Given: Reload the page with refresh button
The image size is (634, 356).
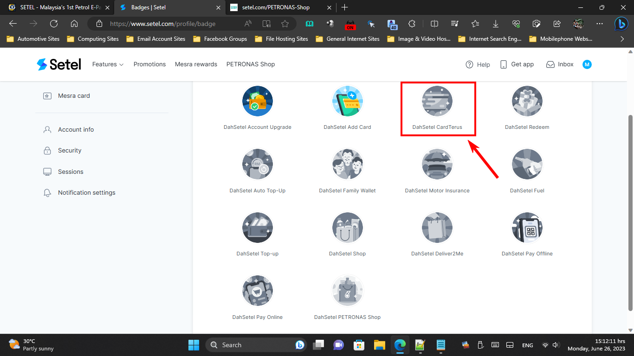Looking at the screenshot, I should coord(54,24).
